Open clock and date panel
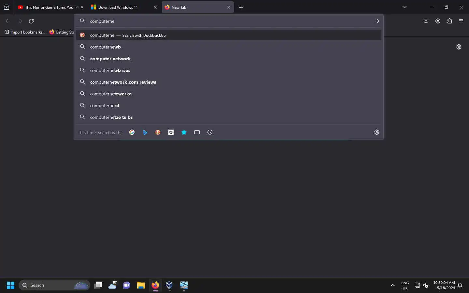The width and height of the screenshot is (469, 293). [444, 285]
